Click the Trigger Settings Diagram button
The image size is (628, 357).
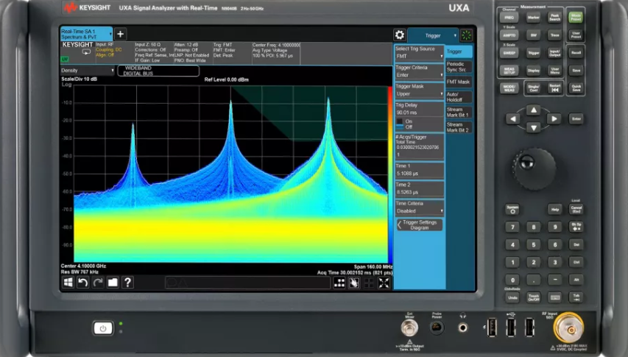click(420, 225)
